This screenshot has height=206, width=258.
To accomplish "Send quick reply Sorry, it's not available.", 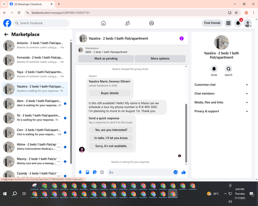I will (111, 146).
